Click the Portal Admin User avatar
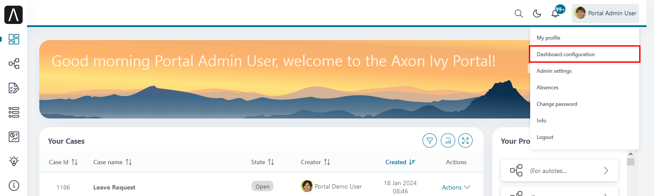This screenshot has width=654, height=196. point(580,13)
